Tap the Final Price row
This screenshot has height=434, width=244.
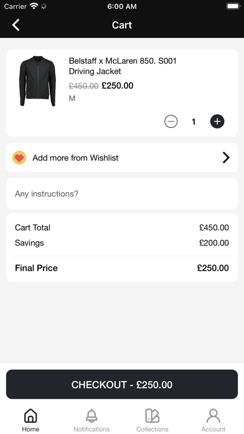(x=122, y=268)
